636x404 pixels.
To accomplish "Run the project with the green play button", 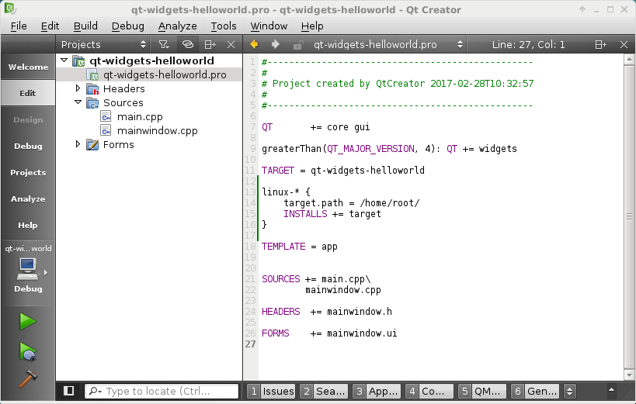I will click(x=28, y=322).
